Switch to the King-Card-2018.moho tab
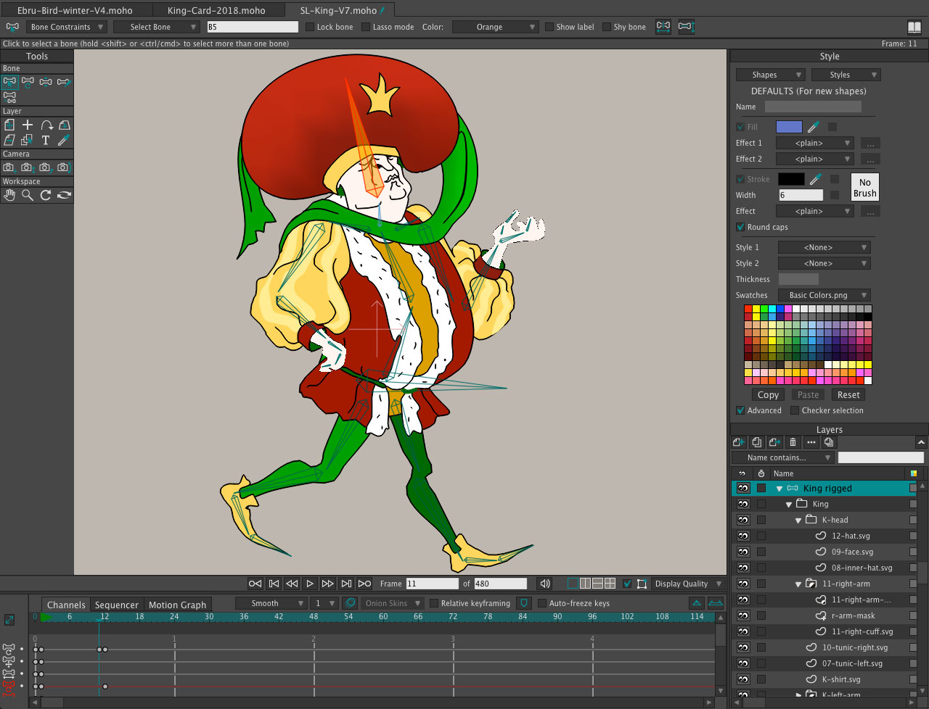 pos(216,10)
